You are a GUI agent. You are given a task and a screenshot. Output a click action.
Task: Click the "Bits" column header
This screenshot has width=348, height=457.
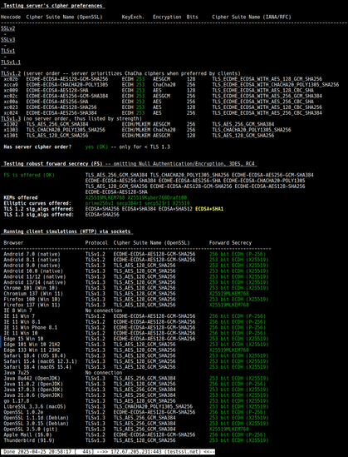tap(192, 17)
